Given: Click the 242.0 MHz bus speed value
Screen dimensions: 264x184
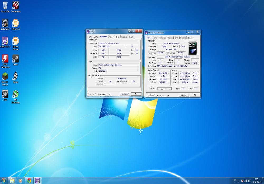Looking at the screenshot, I should (x=163, y=79).
